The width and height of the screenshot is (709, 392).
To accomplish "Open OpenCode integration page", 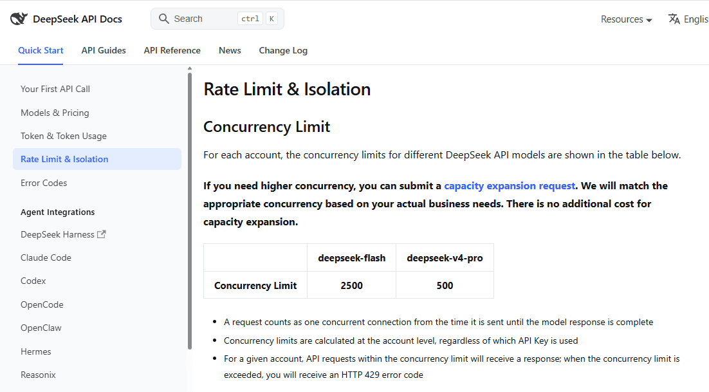I will [42, 304].
